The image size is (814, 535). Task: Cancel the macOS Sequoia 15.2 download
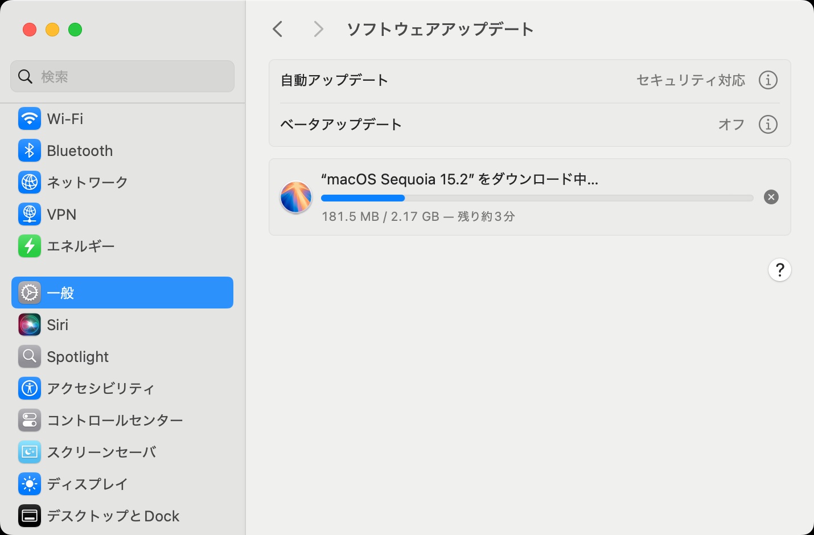[x=771, y=197]
